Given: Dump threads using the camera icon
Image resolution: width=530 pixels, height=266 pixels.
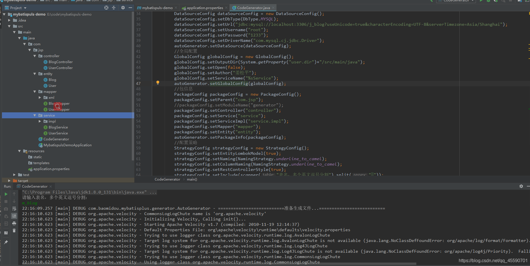Looking at the screenshot, I should click(6, 209).
